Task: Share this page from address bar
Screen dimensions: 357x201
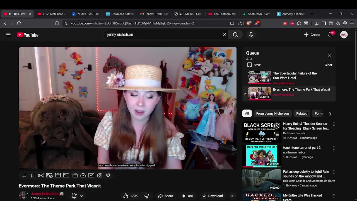Action: point(240,23)
